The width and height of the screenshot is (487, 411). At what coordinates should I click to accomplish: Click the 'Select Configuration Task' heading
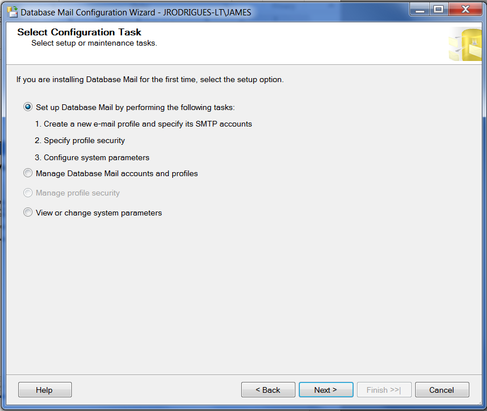[79, 32]
